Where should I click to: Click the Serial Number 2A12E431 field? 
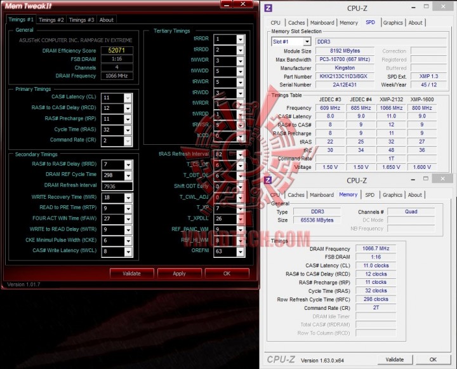(345, 85)
